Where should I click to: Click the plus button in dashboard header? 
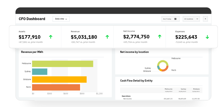[205, 19]
